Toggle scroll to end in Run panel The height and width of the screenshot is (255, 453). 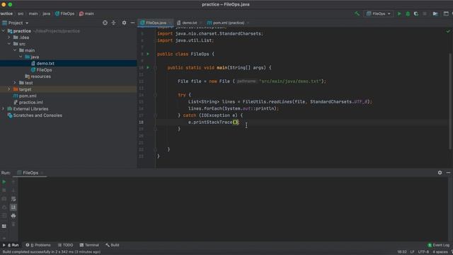(13, 208)
